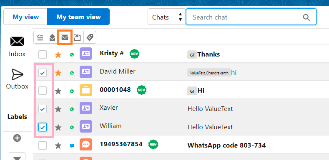
Task: Click the Labels heading
Action: [17, 117]
